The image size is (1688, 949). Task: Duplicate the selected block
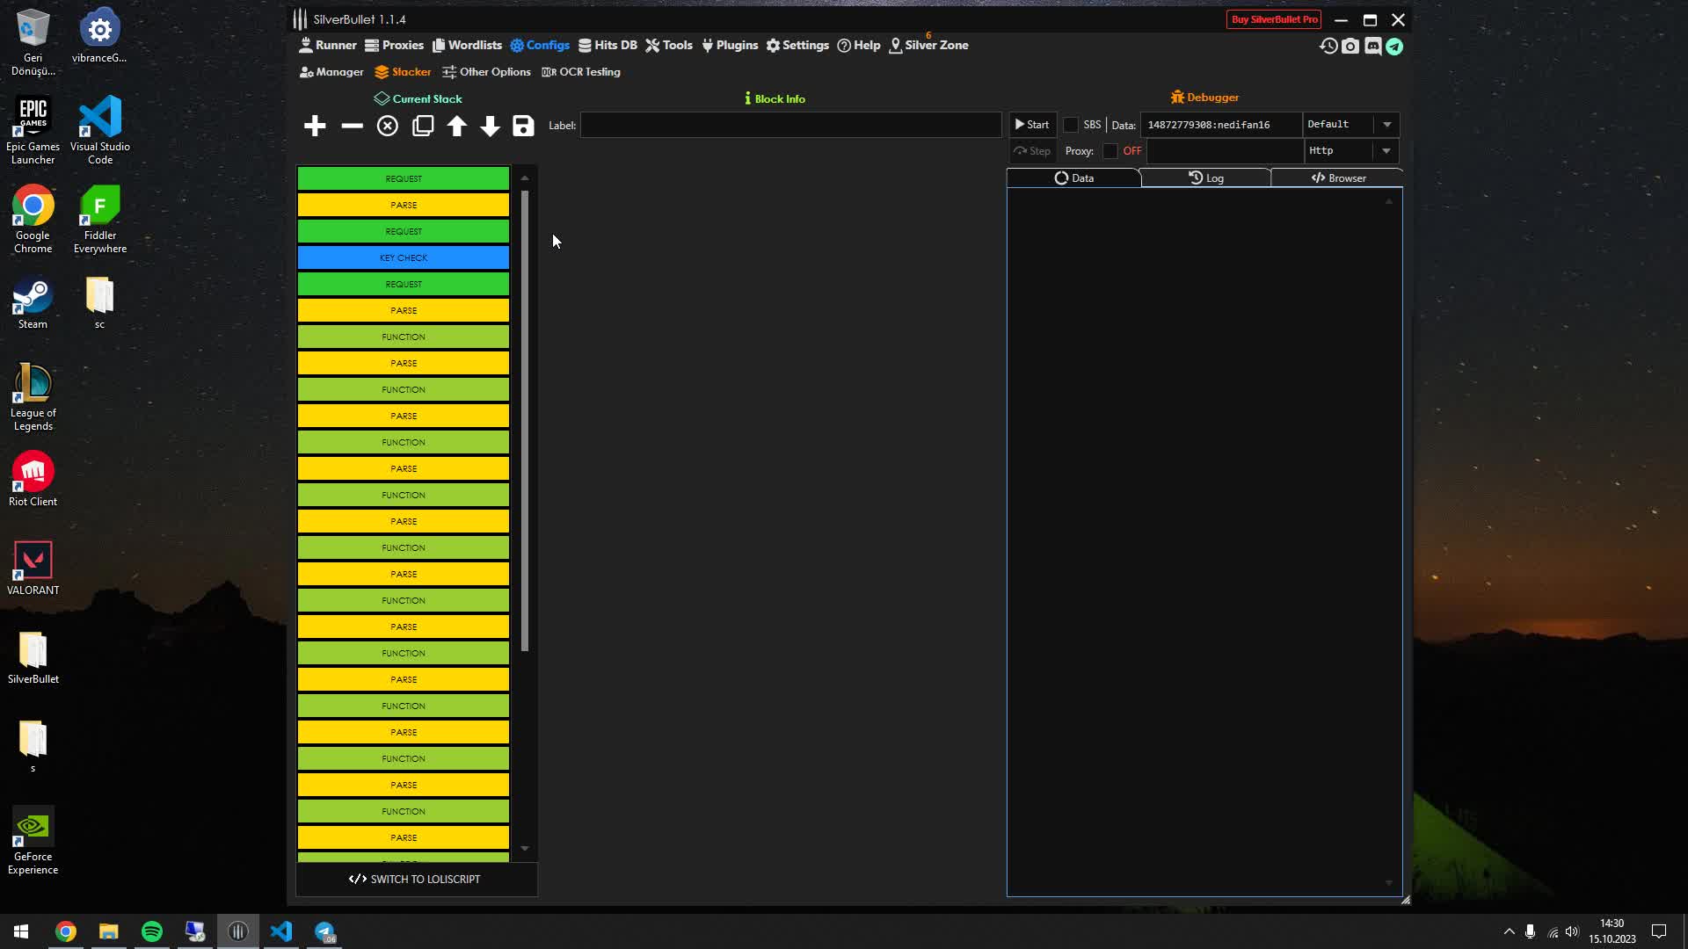click(423, 126)
